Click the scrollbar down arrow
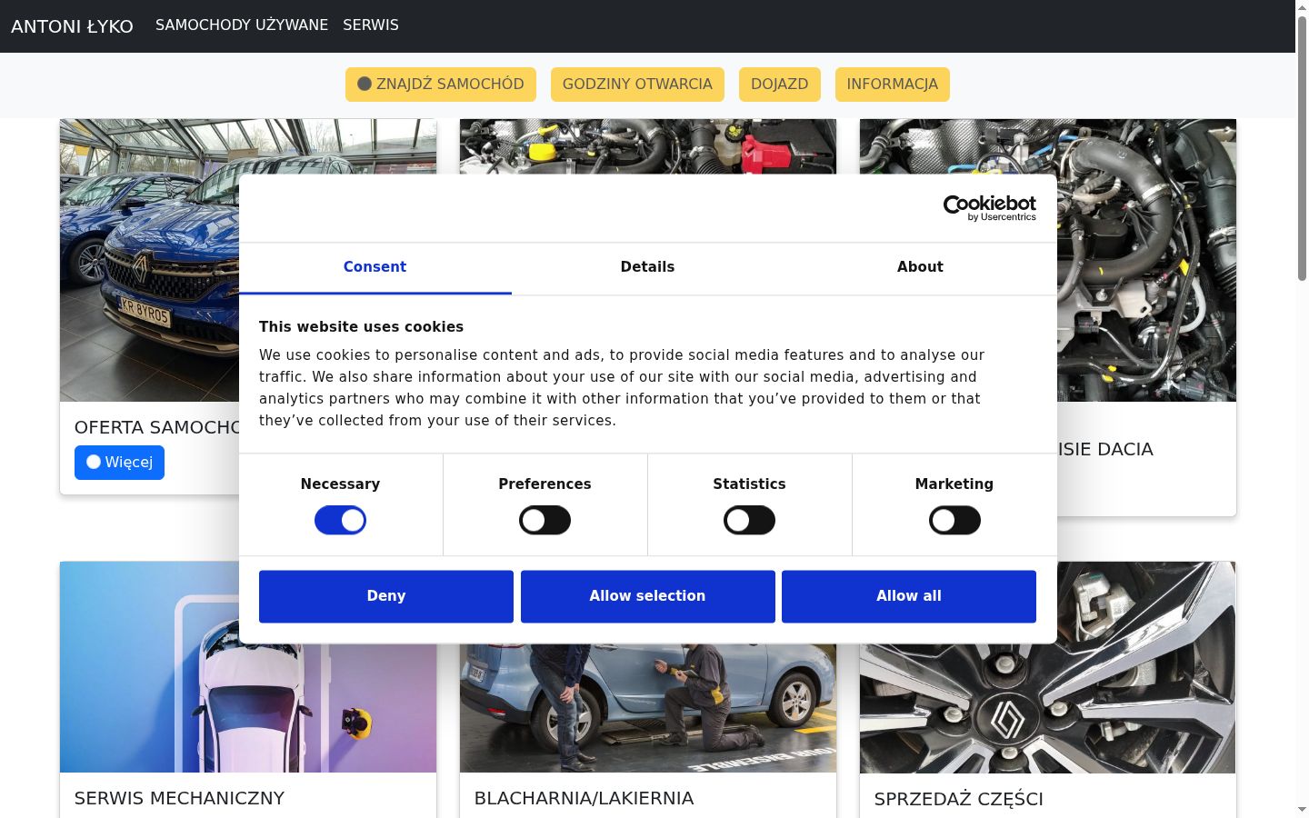The height and width of the screenshot is (818, 1309). (1302, 810)
